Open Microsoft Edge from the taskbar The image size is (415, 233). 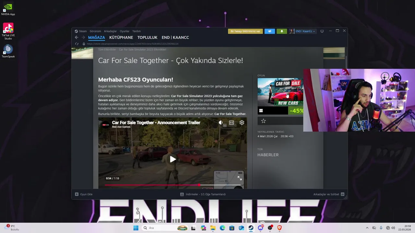222,228
